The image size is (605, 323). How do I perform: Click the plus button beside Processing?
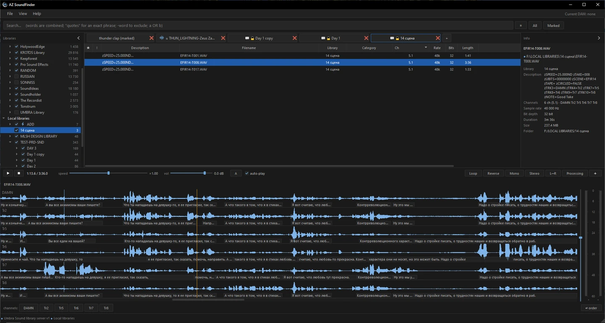[x=595, y=173]
